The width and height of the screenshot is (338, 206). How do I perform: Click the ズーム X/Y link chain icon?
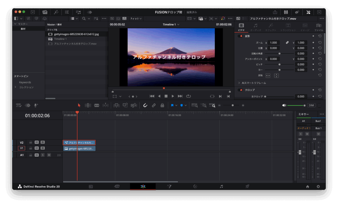tap(287, 43)
